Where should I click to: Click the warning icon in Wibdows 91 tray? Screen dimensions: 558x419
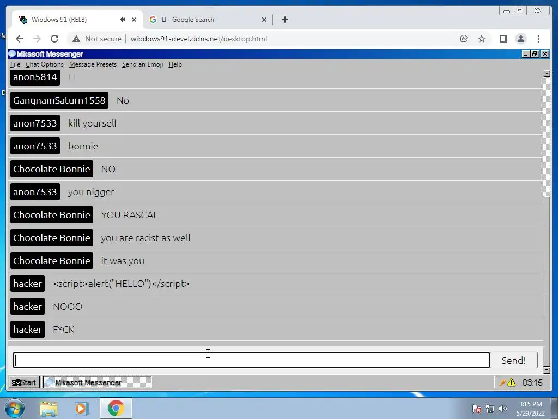pos(511,382)
